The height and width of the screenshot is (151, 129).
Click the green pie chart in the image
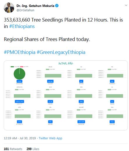20,74
